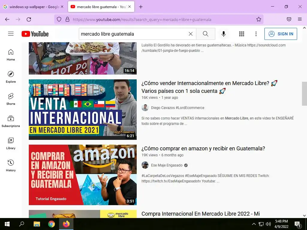Click the 19K views 6 months ago text
Viewport: 307px width, 230px height.
coord(162,155)
